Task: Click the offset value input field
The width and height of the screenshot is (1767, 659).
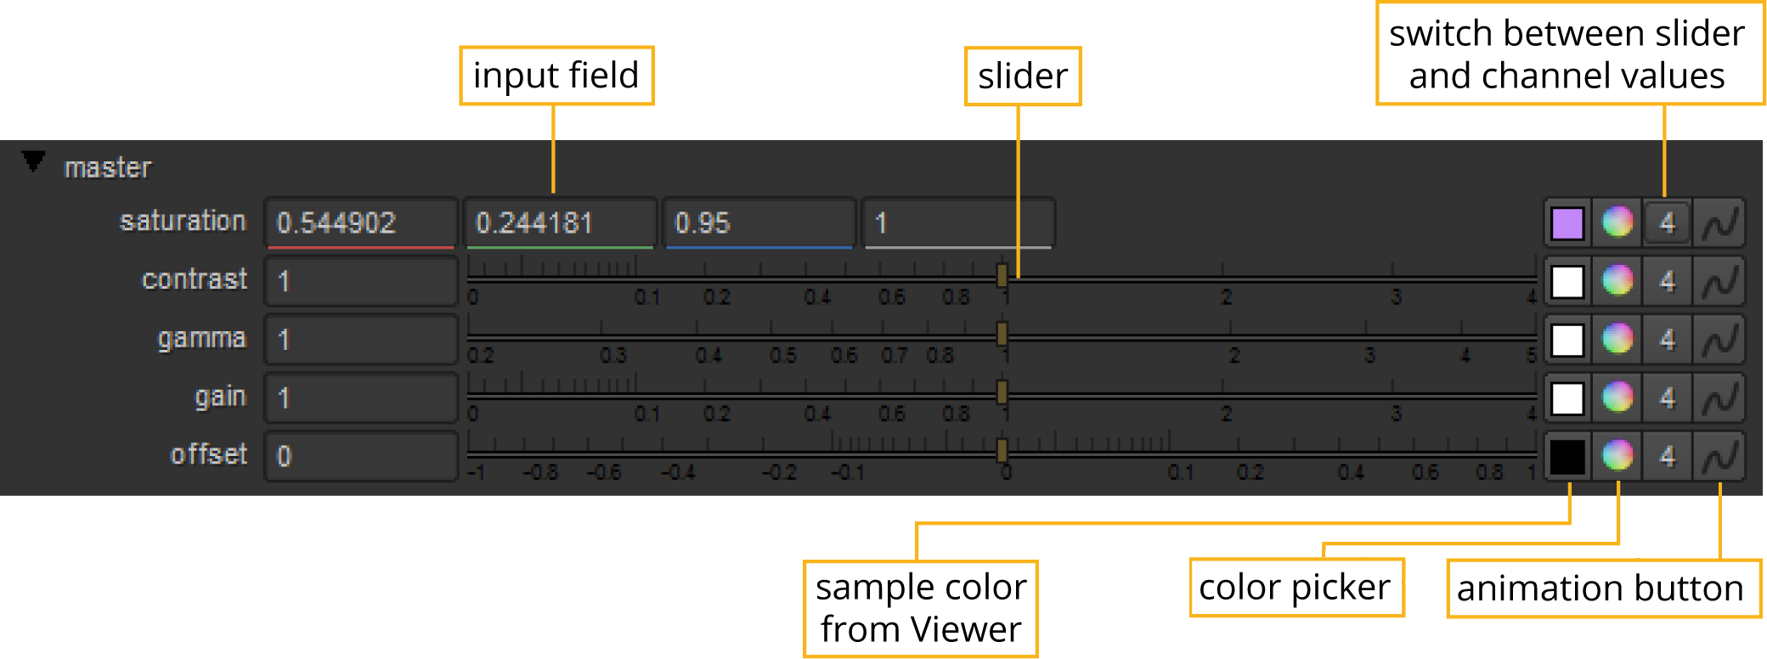Action: click(360, 456)
